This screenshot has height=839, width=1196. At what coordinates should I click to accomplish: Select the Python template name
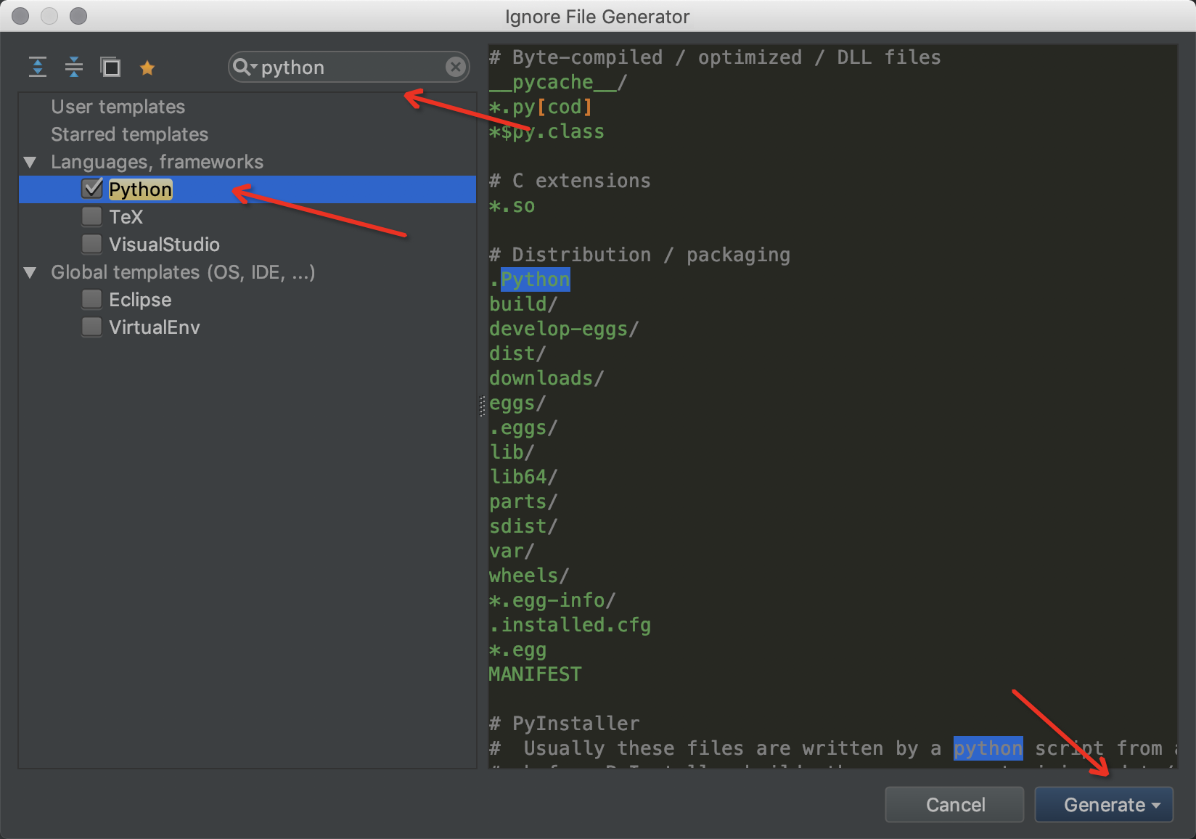click(x=140, y=189)
